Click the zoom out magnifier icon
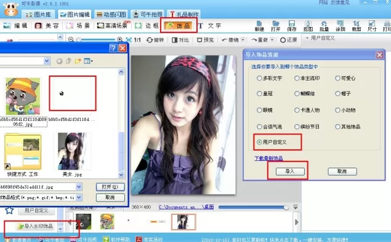The image size is (391, 242). pyautogui.click(x=71, y=39)
